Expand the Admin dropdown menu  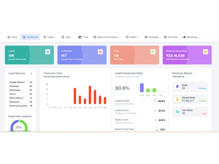tap(133, 37)
